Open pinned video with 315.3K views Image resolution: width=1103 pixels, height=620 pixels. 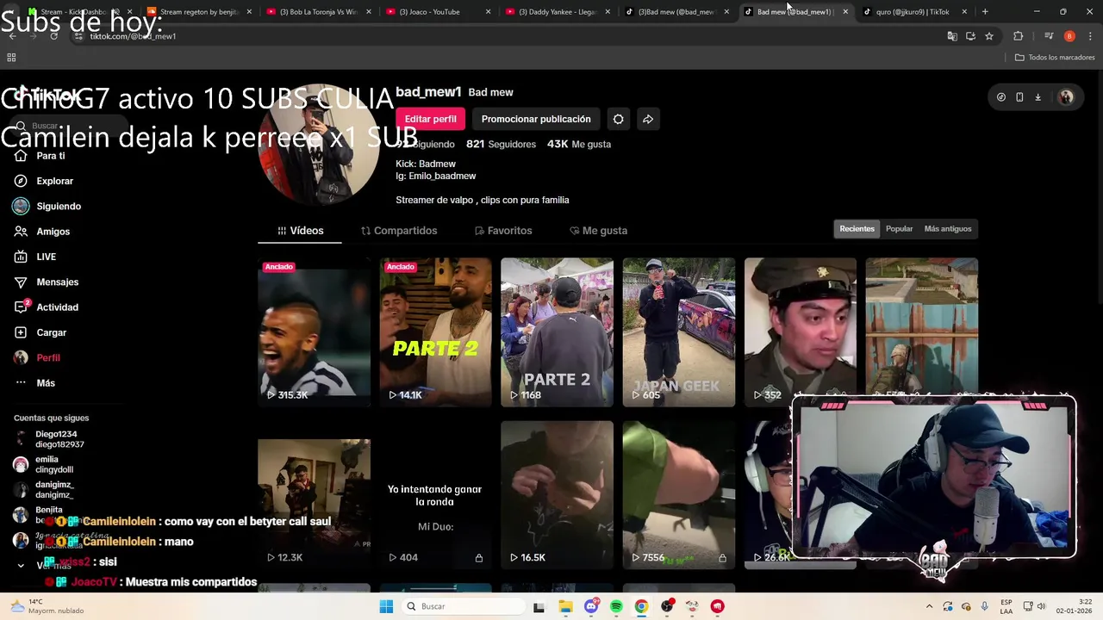click(314, 332)
